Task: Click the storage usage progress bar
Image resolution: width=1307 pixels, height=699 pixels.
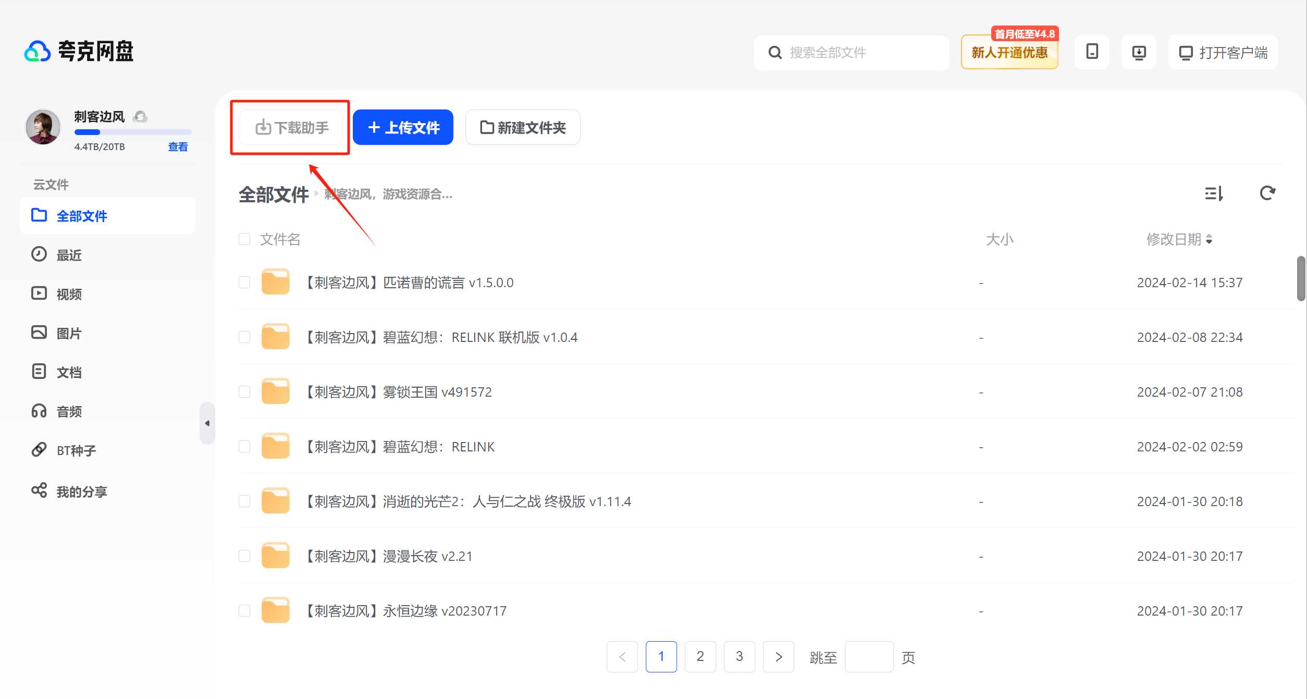Action: [133, 132]
